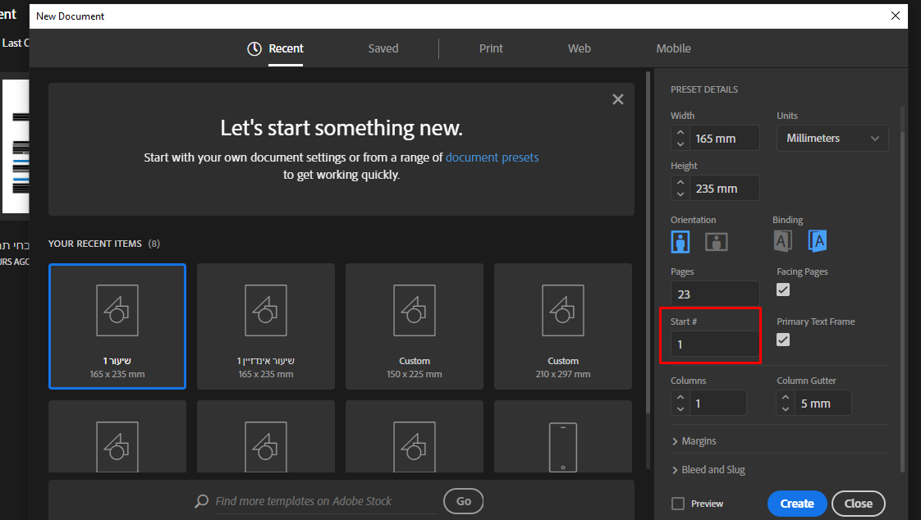Viewport: 921px width, 520px height.
Task: Choose right-to-left binding icon
Action: point(817,240)
